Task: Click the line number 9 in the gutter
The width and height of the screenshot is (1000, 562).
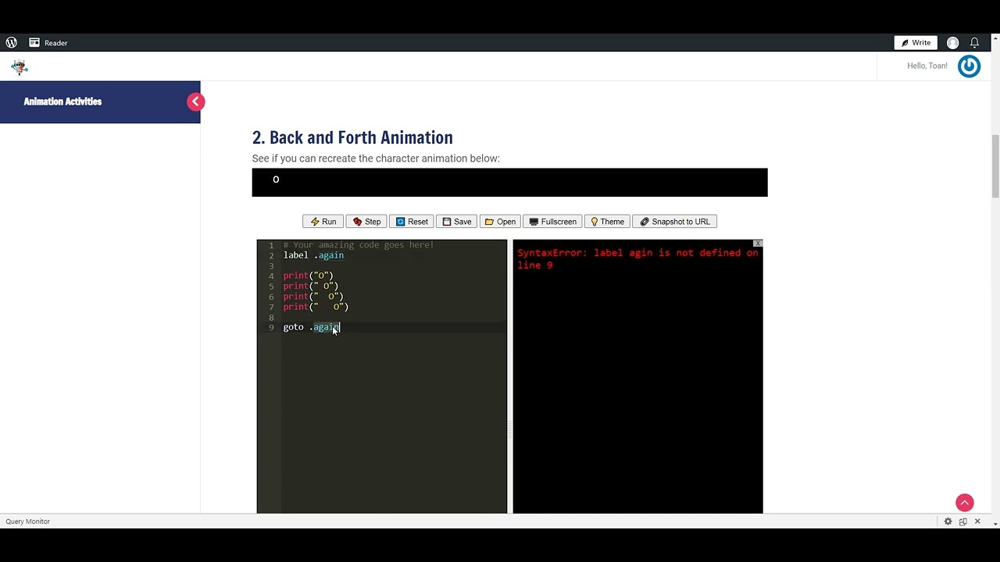Action: [271, 327]
